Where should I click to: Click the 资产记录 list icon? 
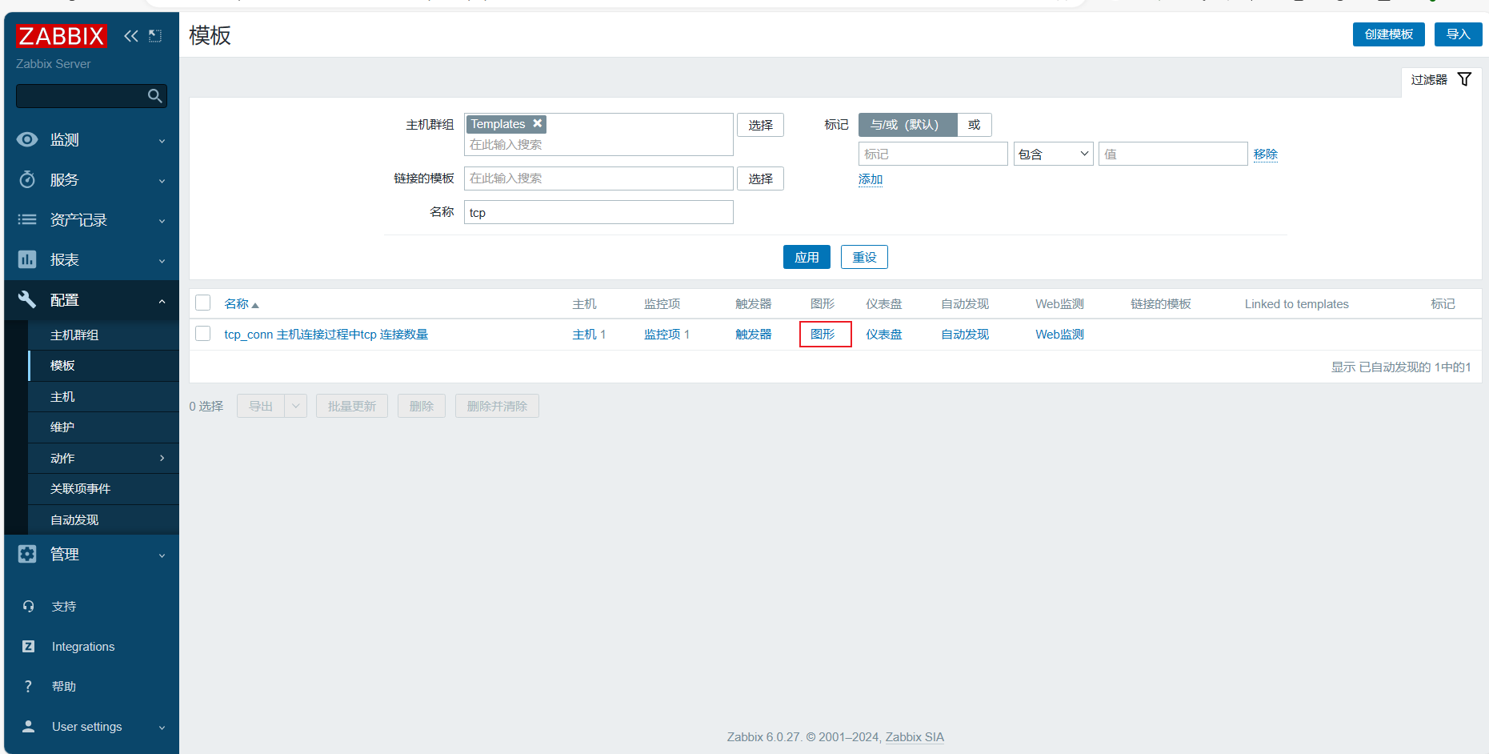[27, 219]
